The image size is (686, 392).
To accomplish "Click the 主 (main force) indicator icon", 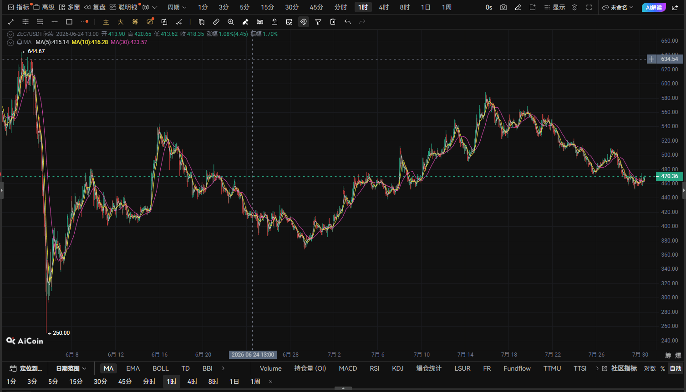I will [106, 22].
